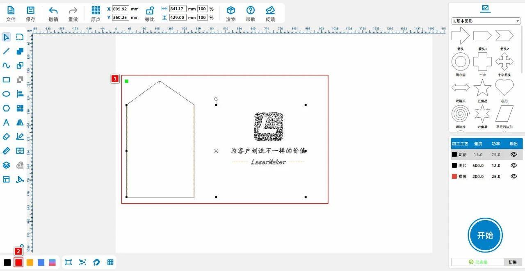Toggle output eye for 描线 layer
525x271 pixels.
point(514,176)
